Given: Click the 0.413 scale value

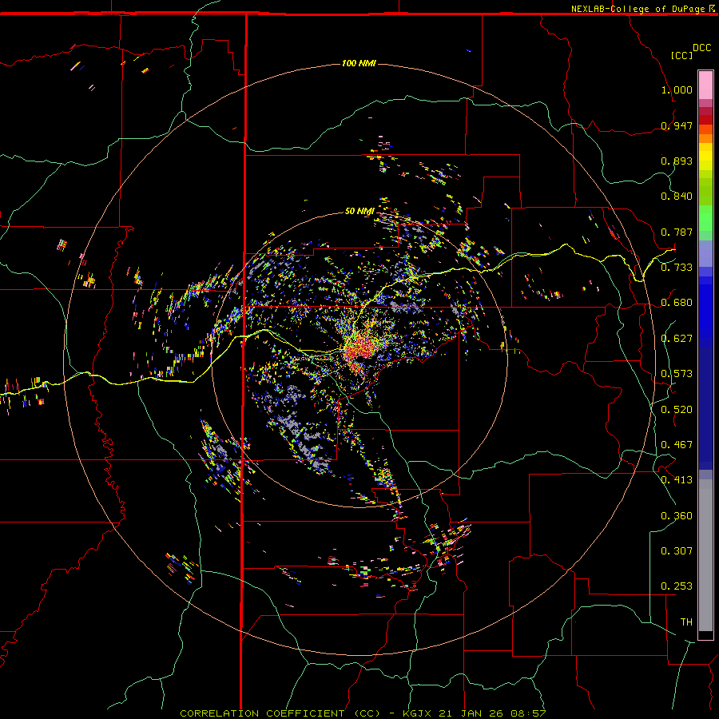Looking at the screenshot, I should pos(677,480).
